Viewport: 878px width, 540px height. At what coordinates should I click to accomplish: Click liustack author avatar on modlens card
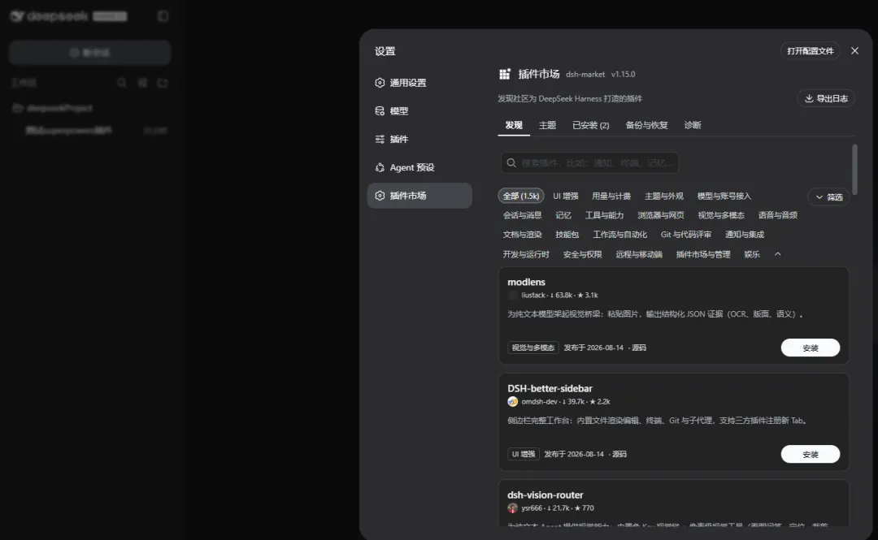pos(512,295)
